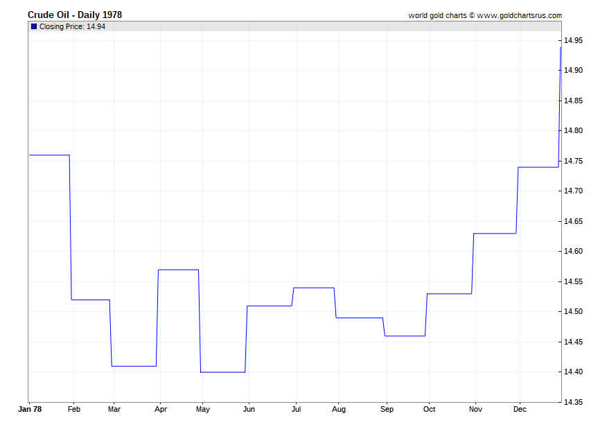Click the 'Nov' x-axis label
This screenshot has height=427, width=589.
475,409
